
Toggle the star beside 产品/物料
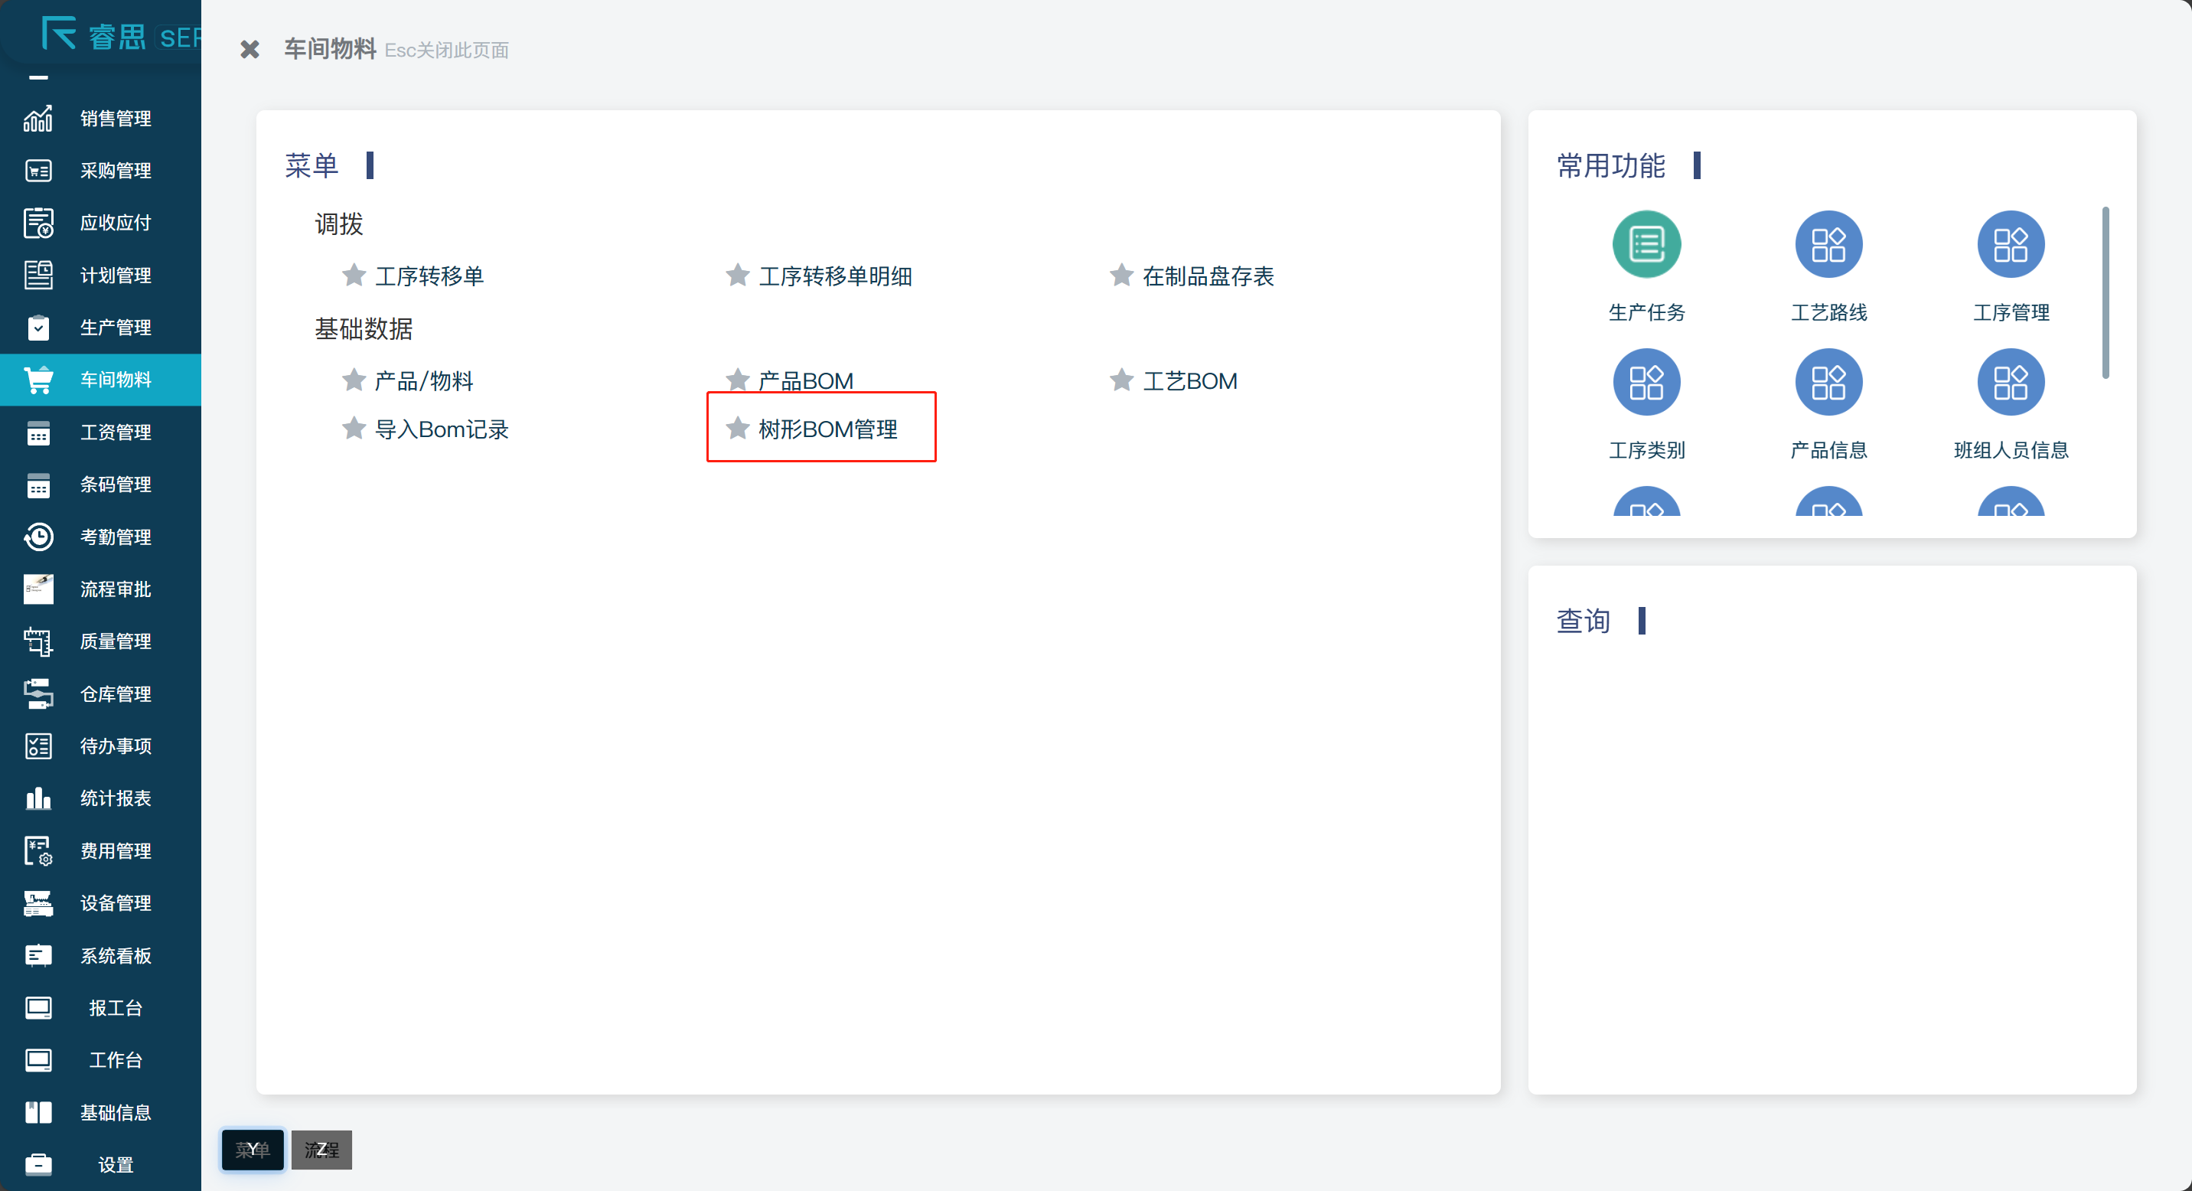click(354, 380)
